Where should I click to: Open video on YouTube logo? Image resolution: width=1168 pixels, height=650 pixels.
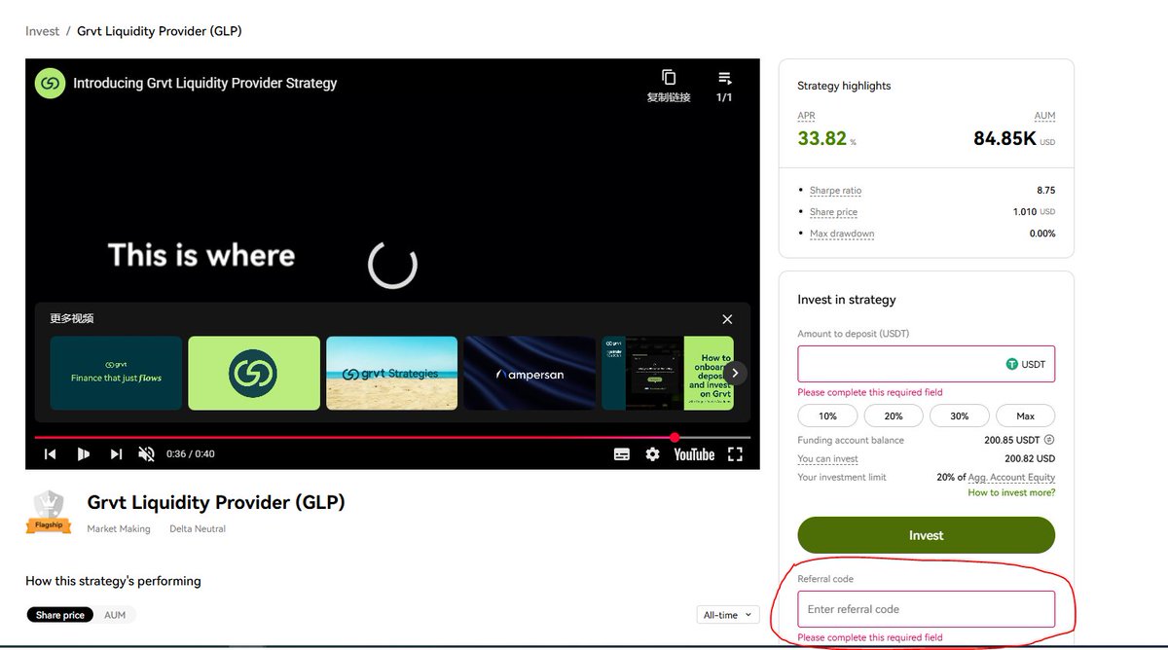(694, 454)
